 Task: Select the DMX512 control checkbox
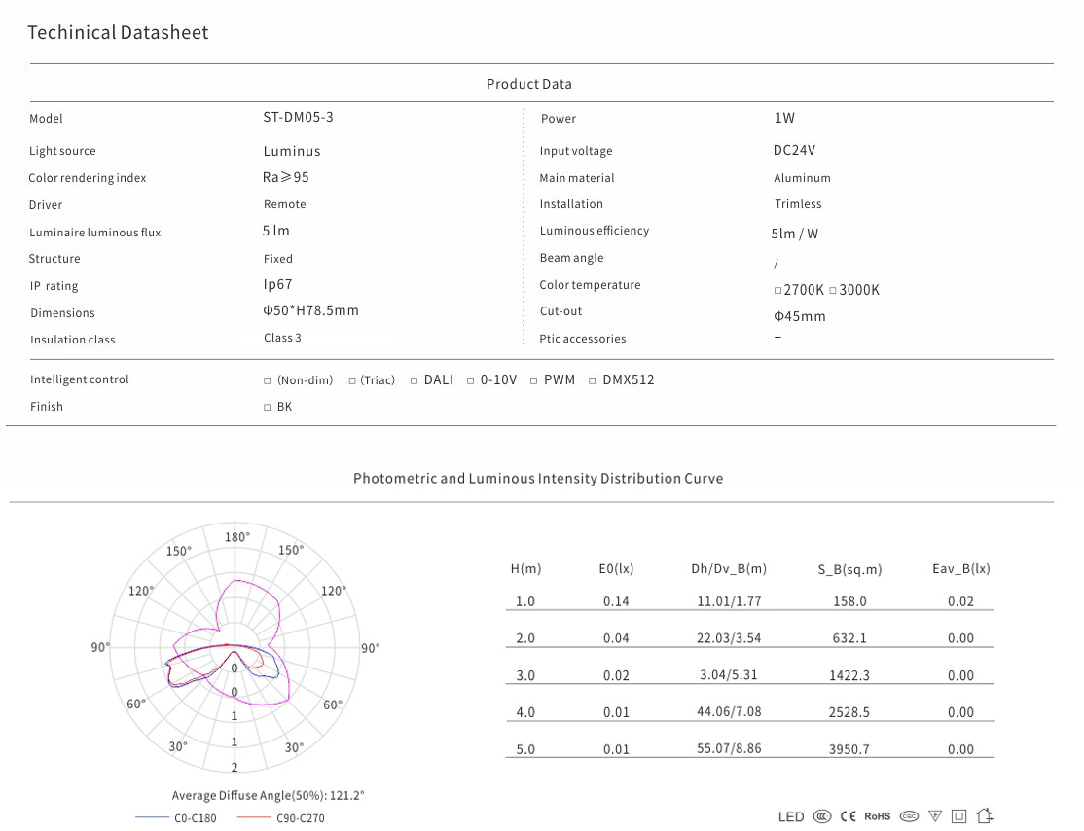[x=593, y=380]
